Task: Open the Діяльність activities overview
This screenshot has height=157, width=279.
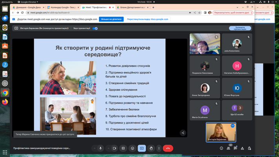Action: [7, 2]
